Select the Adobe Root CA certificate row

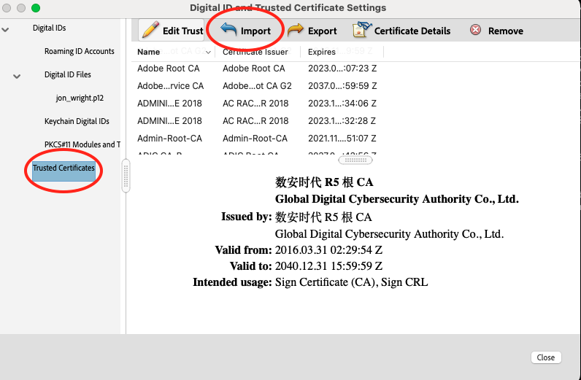pyautogui.click(x=257, y=69)
